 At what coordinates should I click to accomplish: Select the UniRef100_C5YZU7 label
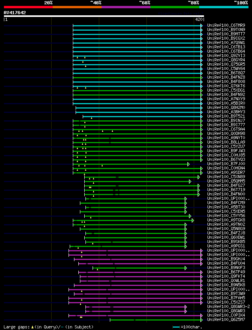pyautogui.click(x=226, y=146)
